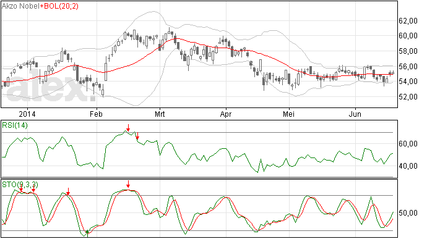
Task: Click the 'STO(9,3,3)' indicator label
Action: click(x=20, y=185)
